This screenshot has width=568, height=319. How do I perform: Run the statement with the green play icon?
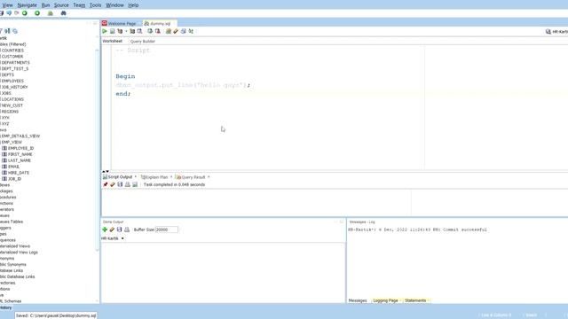pos(105,32)
